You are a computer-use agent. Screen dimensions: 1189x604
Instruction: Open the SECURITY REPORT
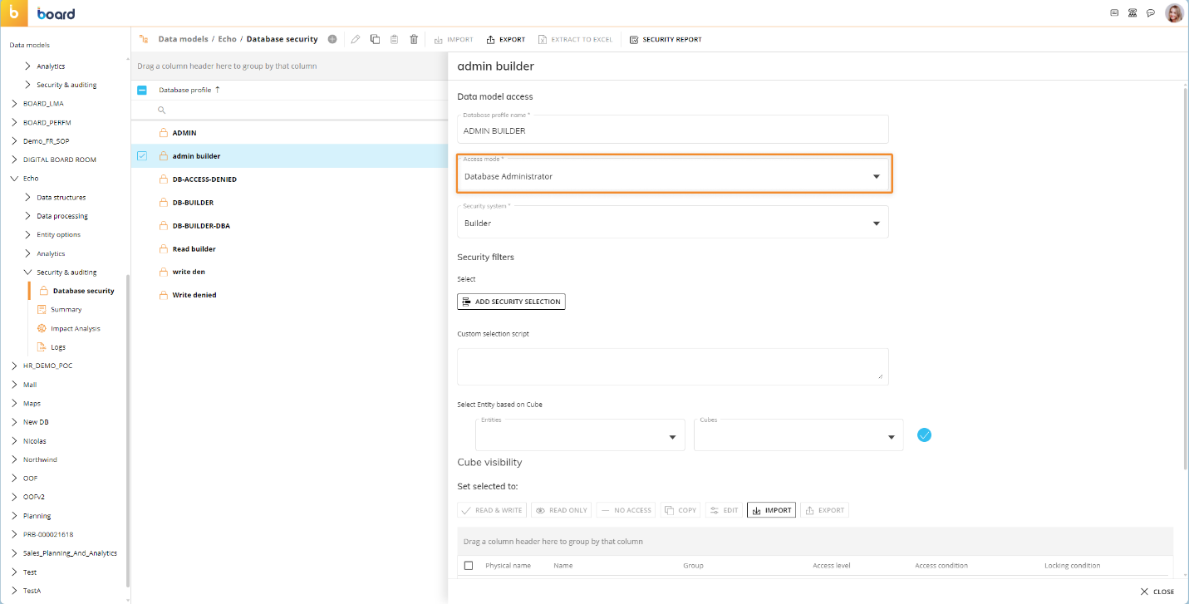point(666,39)
